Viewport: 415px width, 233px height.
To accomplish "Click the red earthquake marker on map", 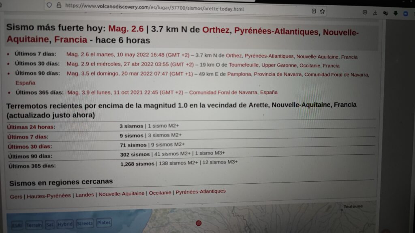I will (199, 223).
